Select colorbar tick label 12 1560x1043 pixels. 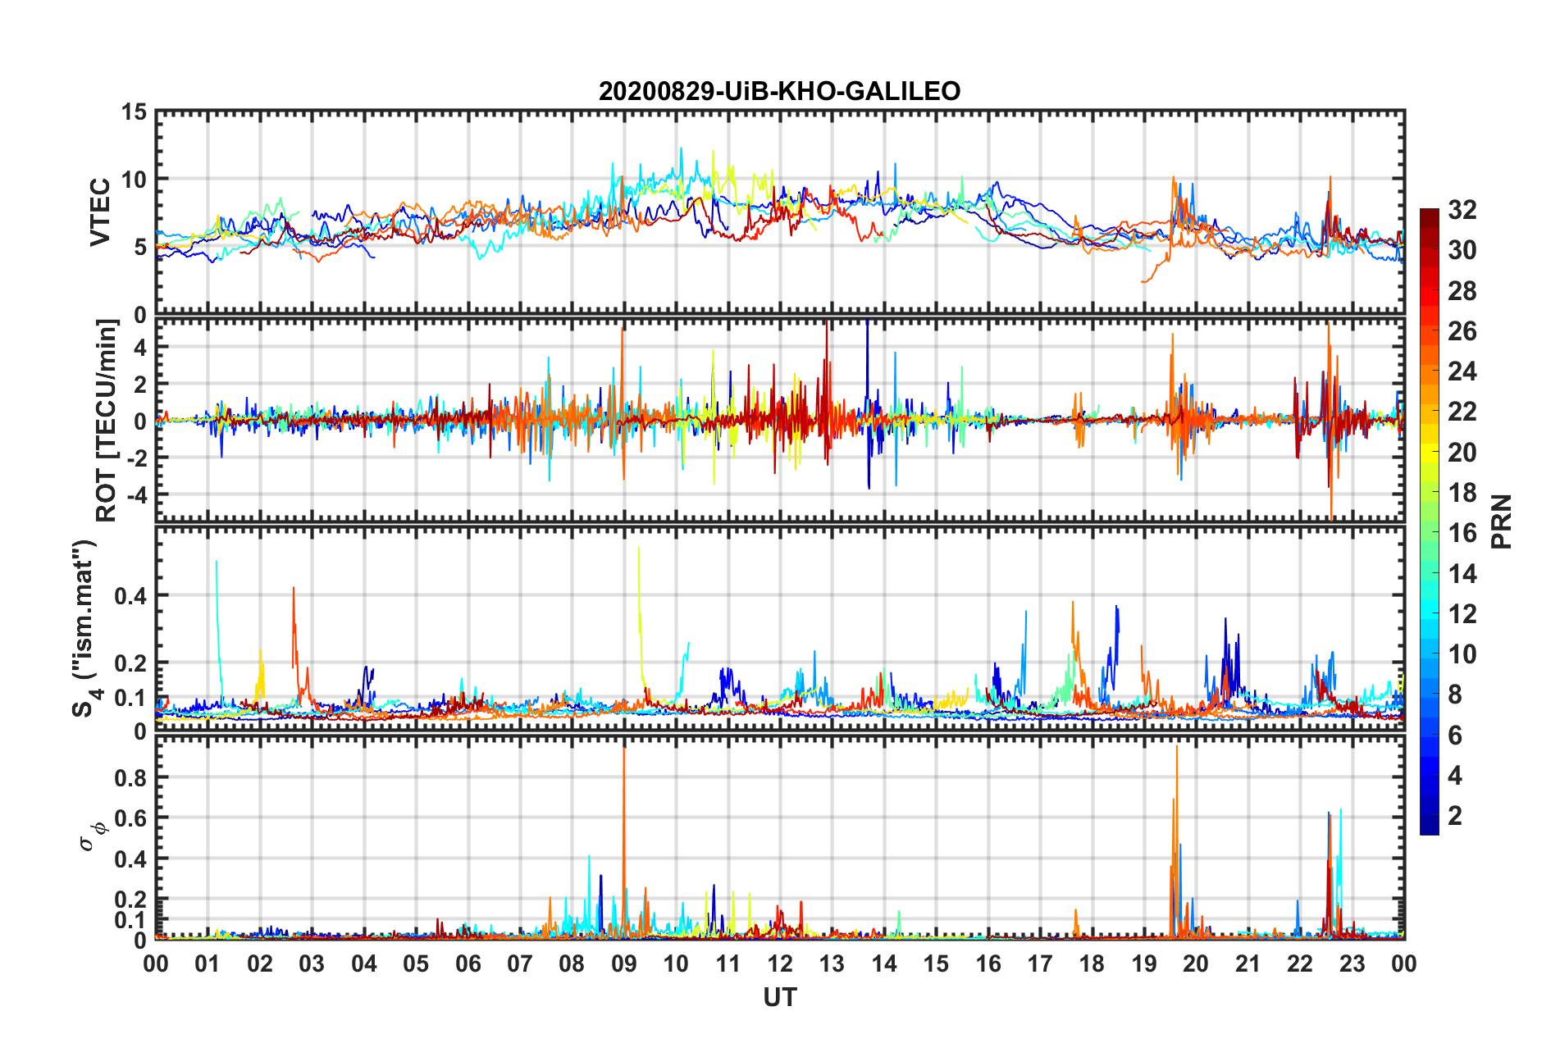pos(1462,614)
